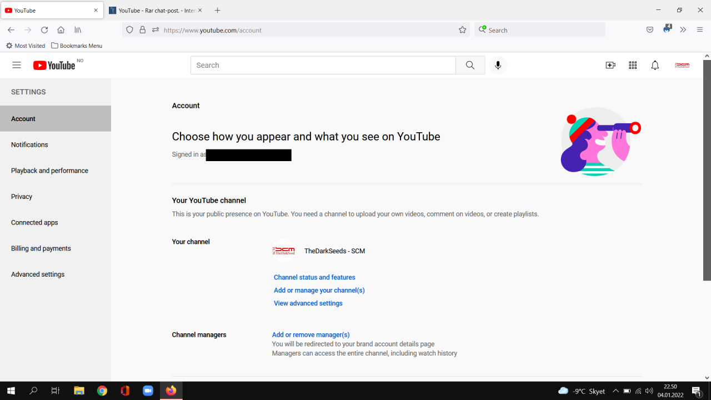711x400 pixels.
Task: Show hidden system tray icons
Action: point(615,391)
